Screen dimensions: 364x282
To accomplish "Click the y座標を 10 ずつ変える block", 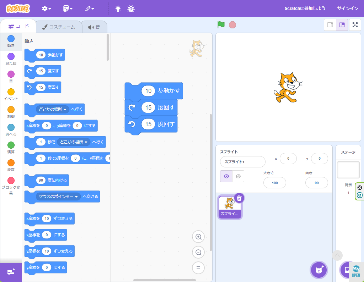I will (49, 251).
